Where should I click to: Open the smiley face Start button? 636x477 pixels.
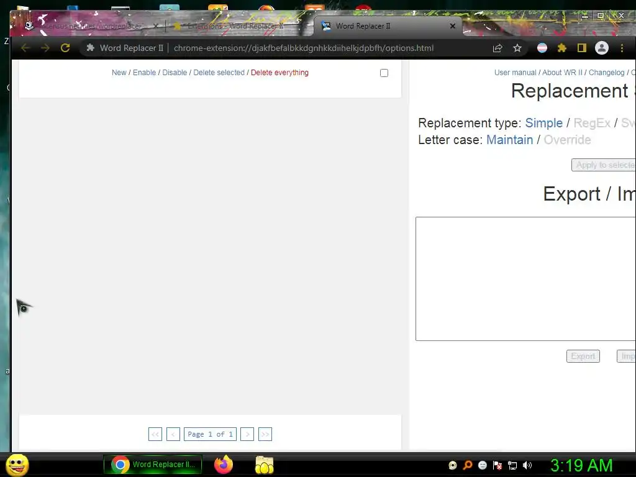pos(17,465)
